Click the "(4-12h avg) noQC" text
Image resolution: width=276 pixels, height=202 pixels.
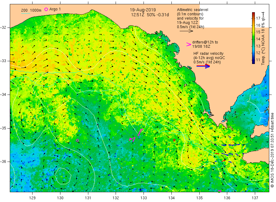tap(209, 58)
